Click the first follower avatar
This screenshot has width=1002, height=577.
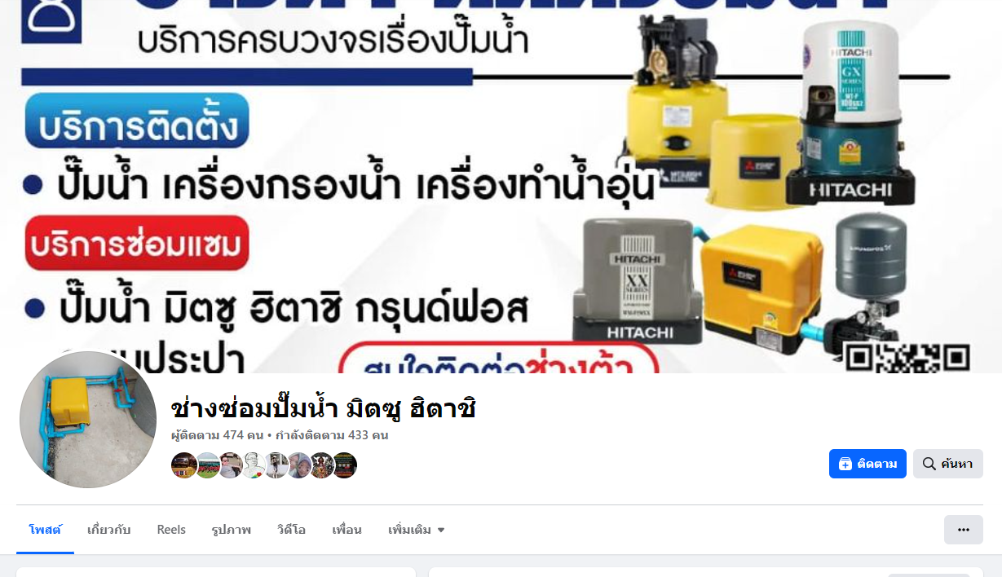pos(184,465)
